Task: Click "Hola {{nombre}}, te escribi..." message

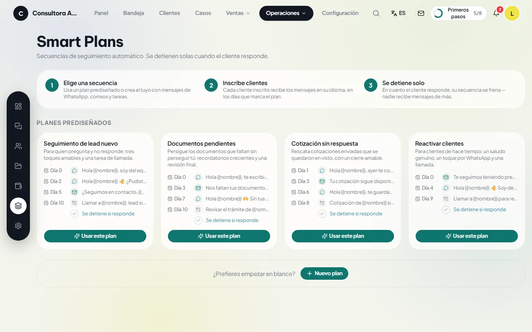Action: click(x=238, y=177)
